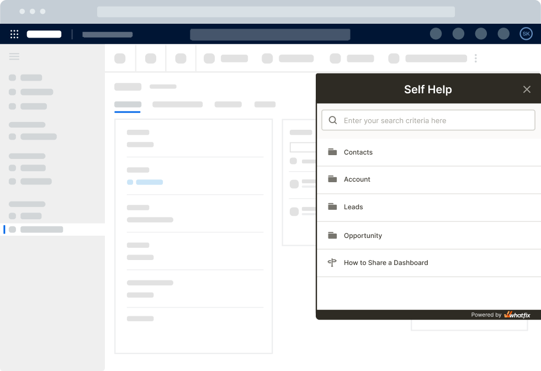Click the magnifier icon in Self Help search

point(332,120)
